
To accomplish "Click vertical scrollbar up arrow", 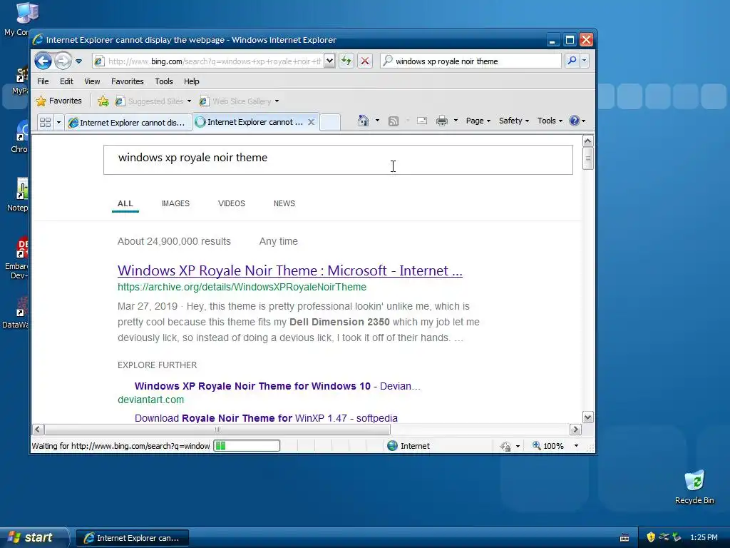I will tap(588, 141).
